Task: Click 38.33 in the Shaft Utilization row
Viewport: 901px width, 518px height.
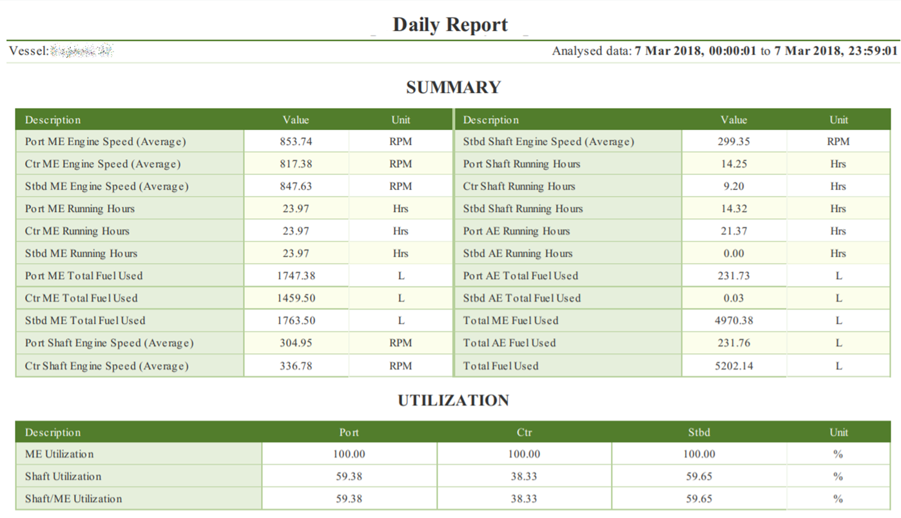Action: click(x=524, y=477)
